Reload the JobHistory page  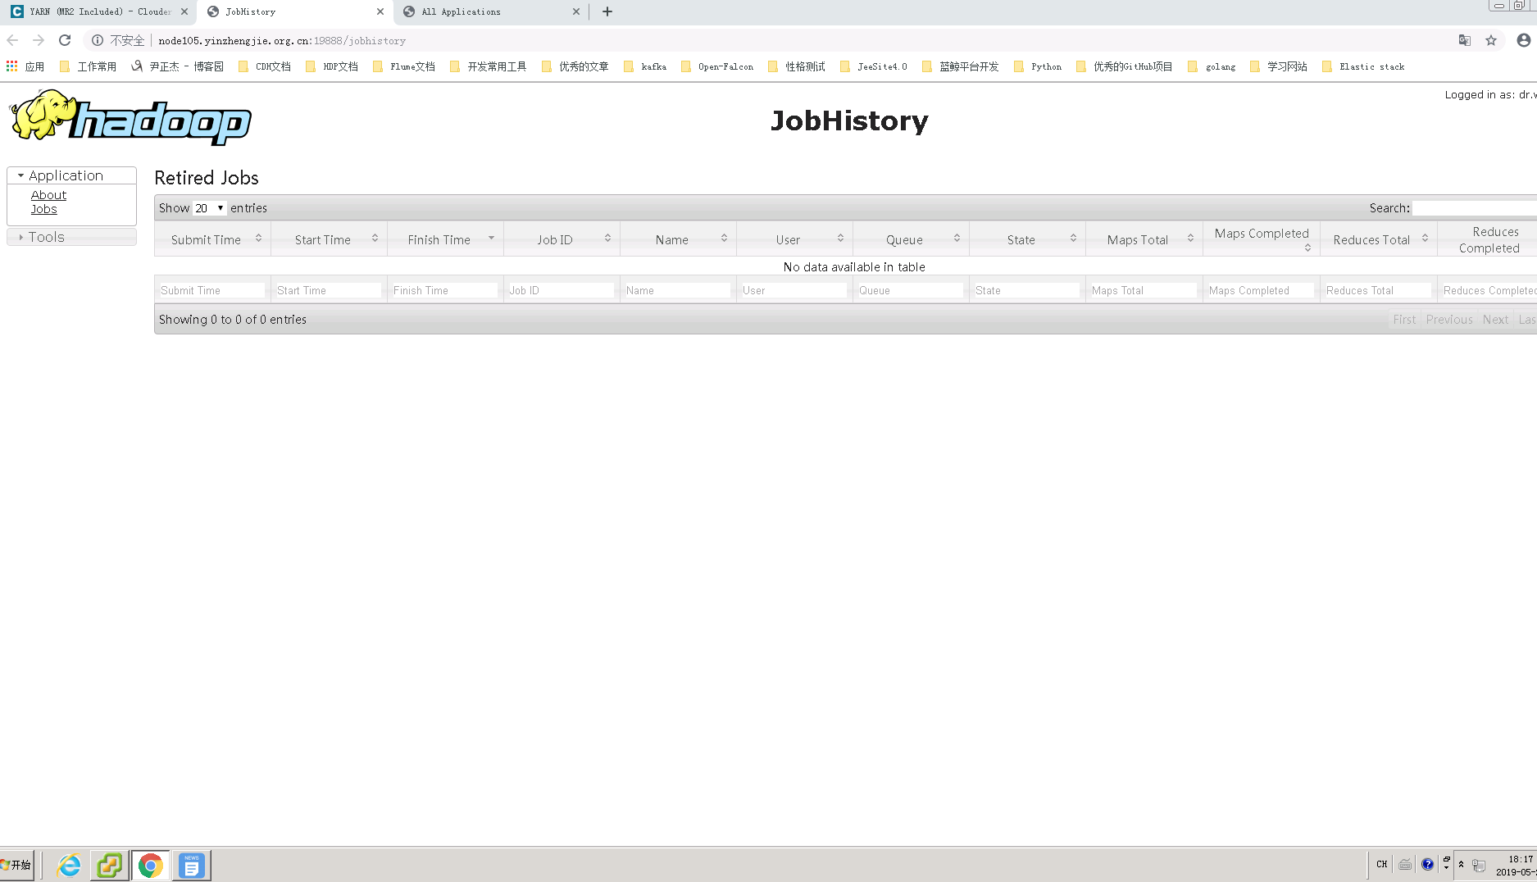[x=64, y=39]
